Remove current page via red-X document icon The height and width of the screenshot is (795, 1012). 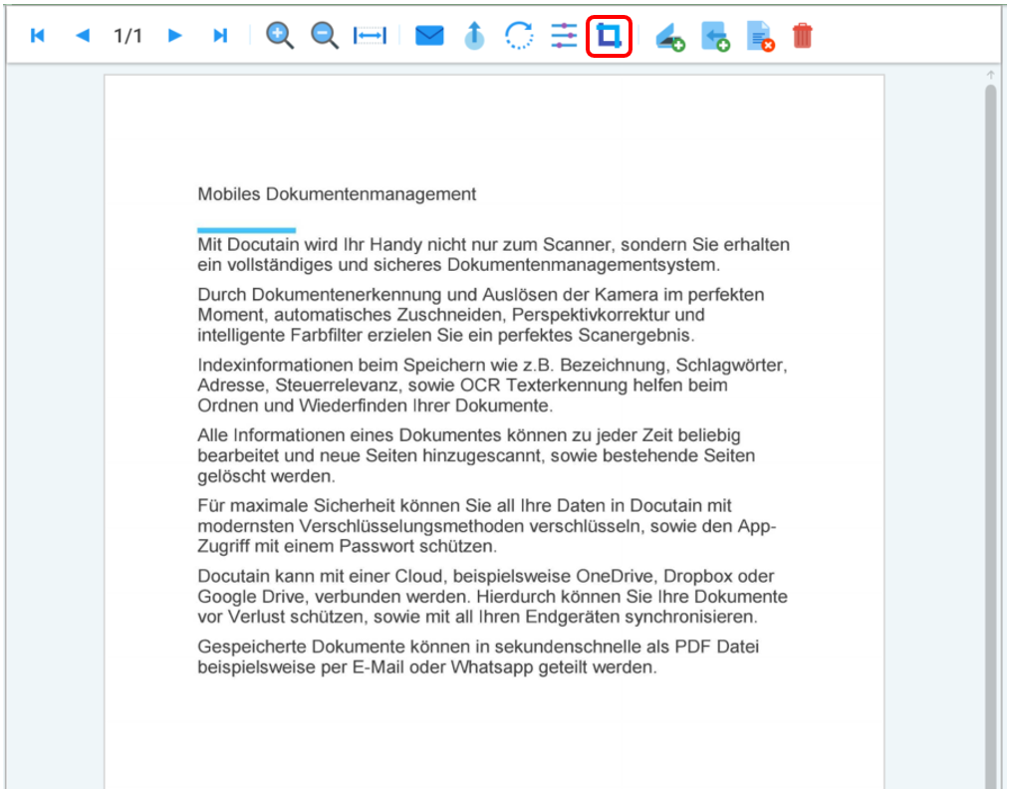tap(761, 37)
